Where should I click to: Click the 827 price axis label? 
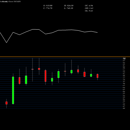(124, 73)
